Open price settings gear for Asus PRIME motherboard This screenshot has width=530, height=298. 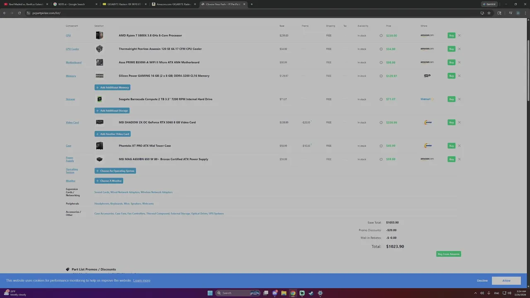tap(381, 62)
